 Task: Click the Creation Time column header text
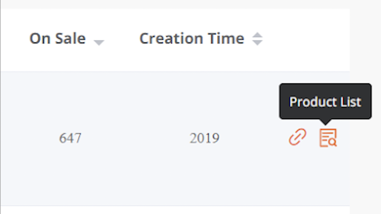191,39
